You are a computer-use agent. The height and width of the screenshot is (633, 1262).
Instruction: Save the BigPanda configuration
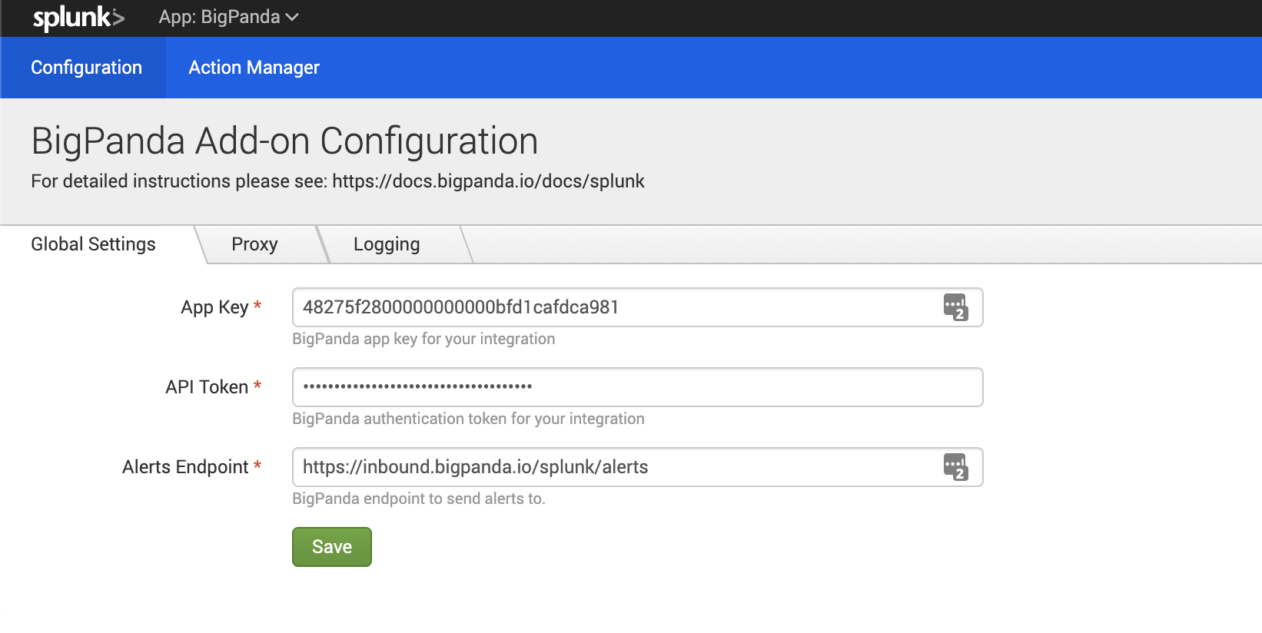[x=332, y=547]
